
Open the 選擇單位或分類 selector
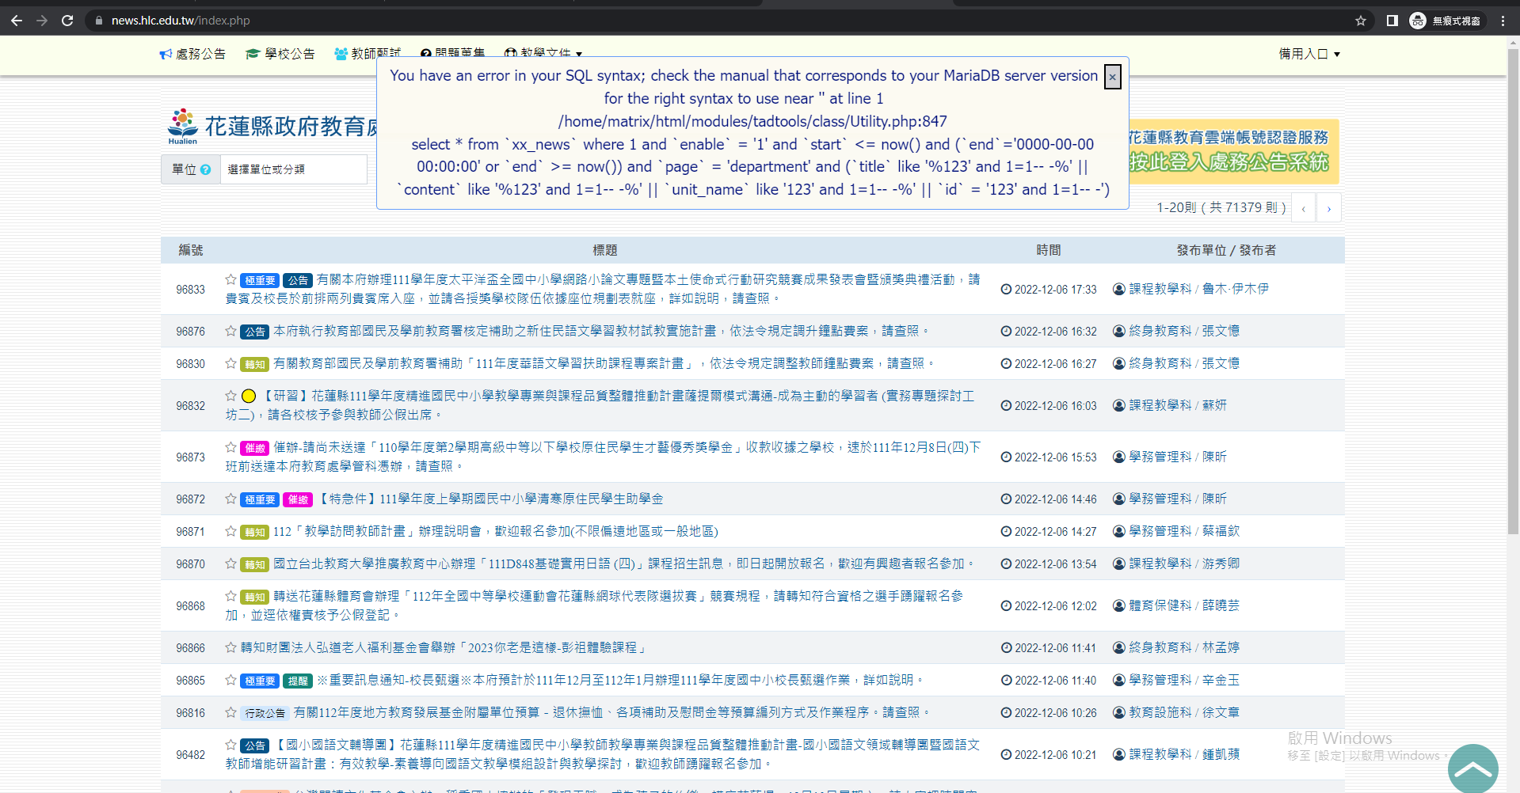pyautogui.click(x=293, y=169)
